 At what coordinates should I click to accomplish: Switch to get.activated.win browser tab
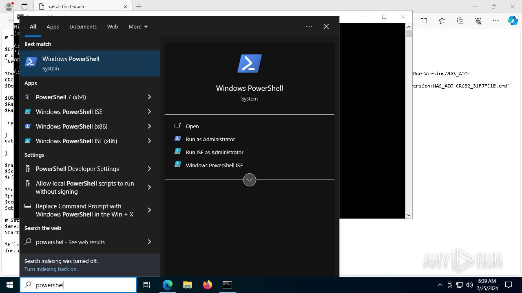82,7
